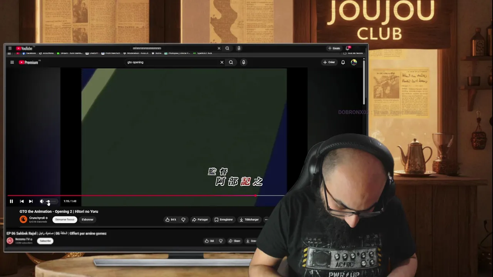Open the ChatGPT bookmark
Image resolution: width=493 pixels, height=277 pixels.
(92, 53)
